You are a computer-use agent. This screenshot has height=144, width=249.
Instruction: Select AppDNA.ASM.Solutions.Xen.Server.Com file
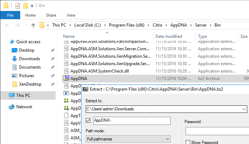tap(110, 49)
